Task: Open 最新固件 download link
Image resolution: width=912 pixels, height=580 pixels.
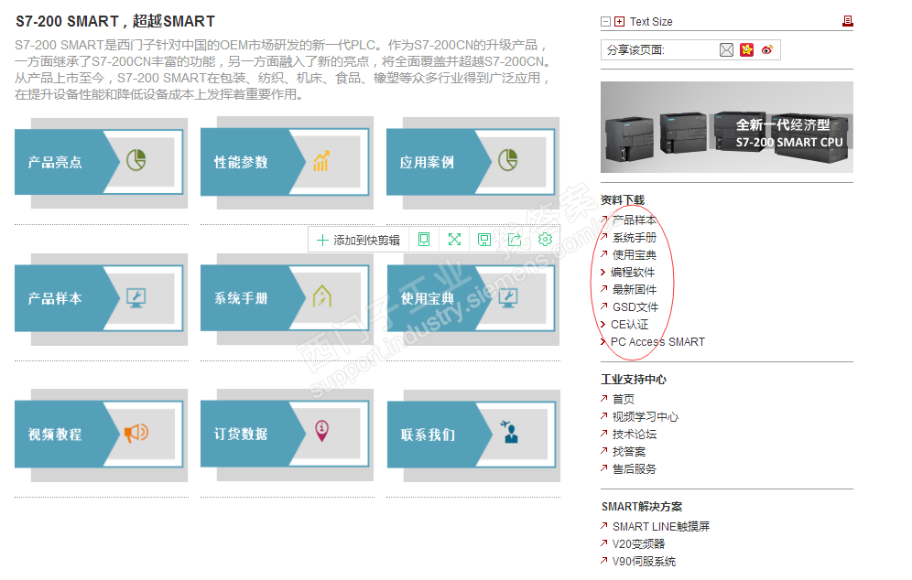Action: [x=634, y=290]
